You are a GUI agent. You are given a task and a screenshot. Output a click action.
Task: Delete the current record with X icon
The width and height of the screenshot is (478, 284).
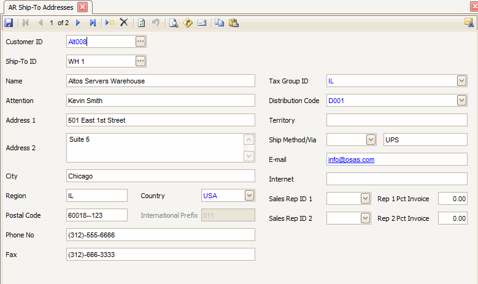[123, 23]
